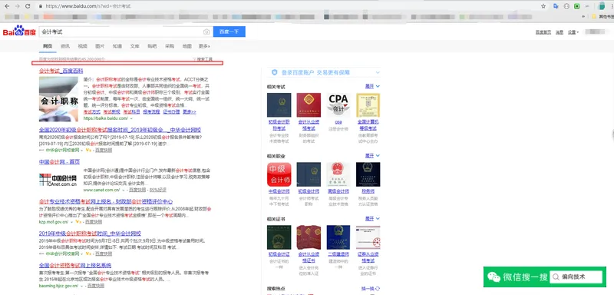Click the 中国会计网 CAnet.com.cn logo thumbnail

tap(58, 180)
